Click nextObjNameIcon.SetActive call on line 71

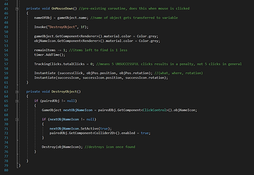[x=81, y=129]
